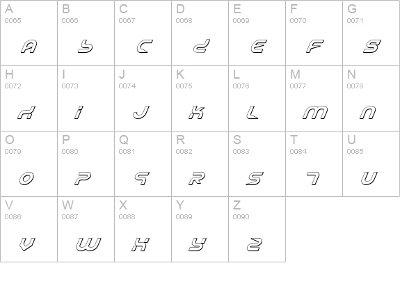Select the Z glyph cell (0090)
400x293 pixels.
pyautogui.click(x=257, y=229)
